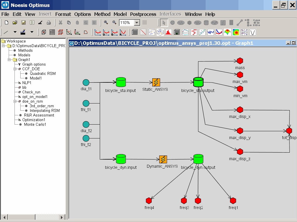Click the zoom in magnifier icon
Viewport: 297px width, 222px height.
(106, 23)
